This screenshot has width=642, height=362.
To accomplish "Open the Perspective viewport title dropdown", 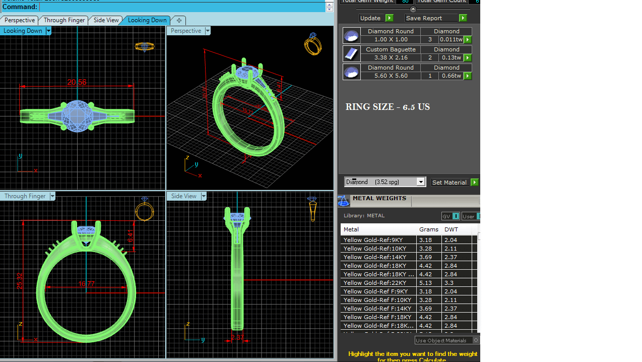I will (208, 31).
